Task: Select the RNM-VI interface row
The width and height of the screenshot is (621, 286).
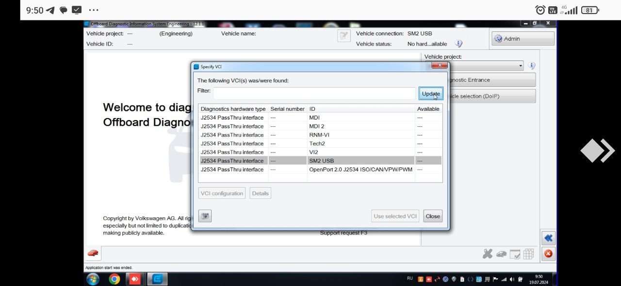Action: coord(320,135)
